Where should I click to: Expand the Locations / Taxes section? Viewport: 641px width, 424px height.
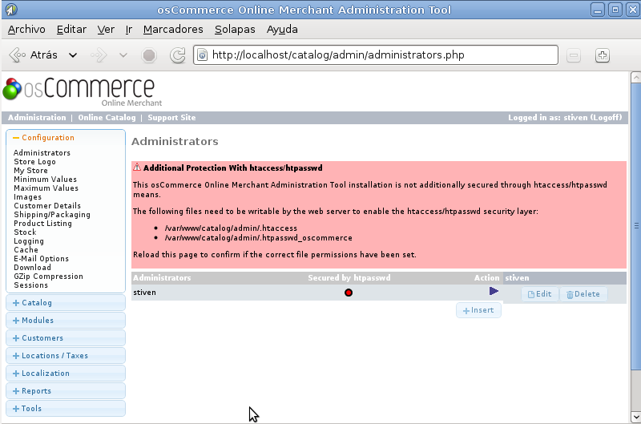[x=66, y=356]
